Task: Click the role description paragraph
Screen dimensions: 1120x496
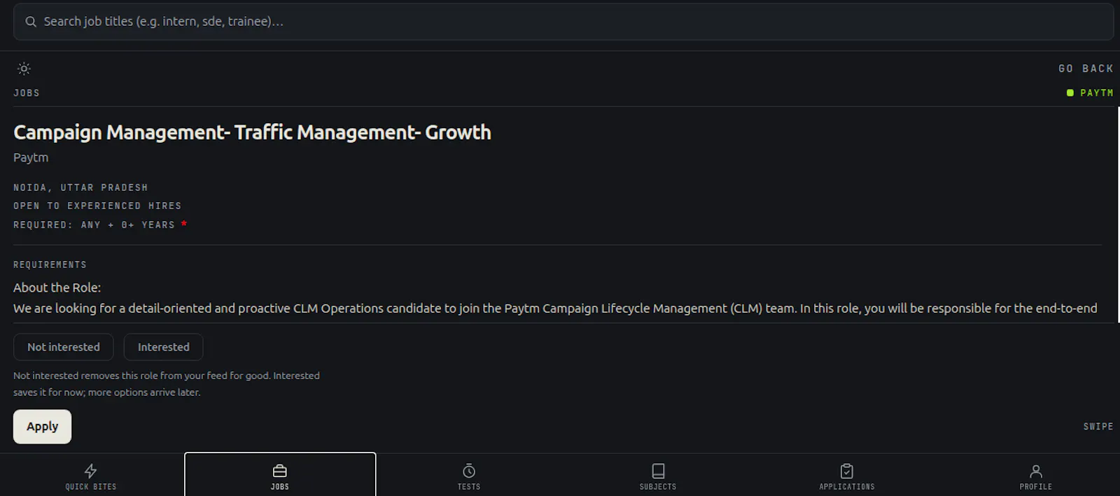Action: (555, 309)
